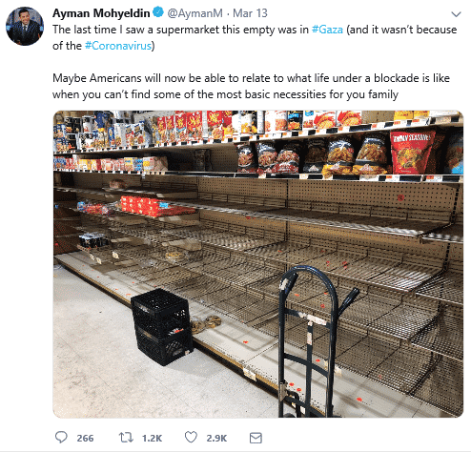
Task: Click the blue hand truck in photo
Action: coord(313,341)
